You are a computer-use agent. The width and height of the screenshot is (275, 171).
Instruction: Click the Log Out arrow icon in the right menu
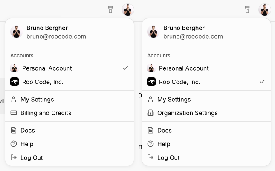151,158
